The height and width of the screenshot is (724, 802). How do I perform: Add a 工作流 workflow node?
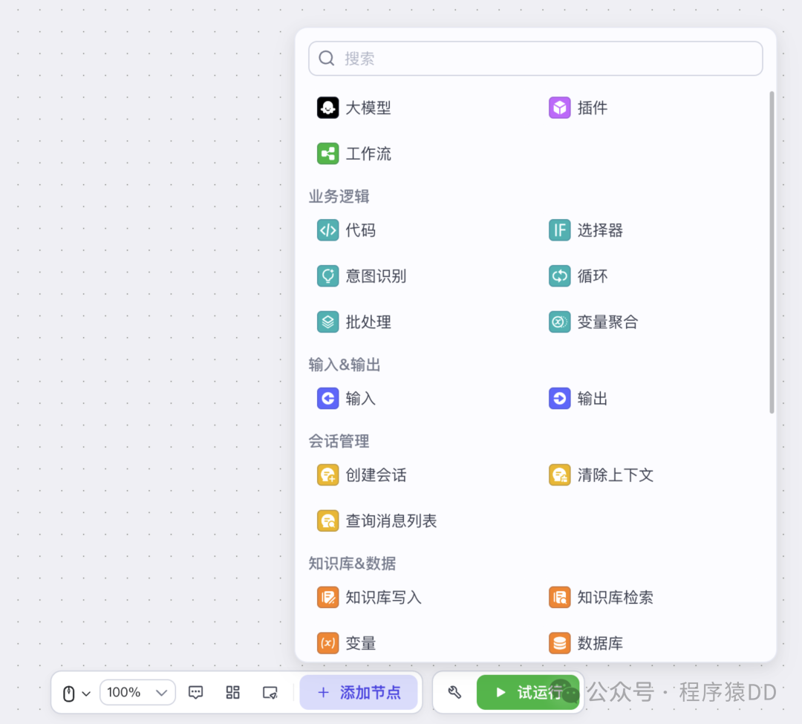pos(354,154)
